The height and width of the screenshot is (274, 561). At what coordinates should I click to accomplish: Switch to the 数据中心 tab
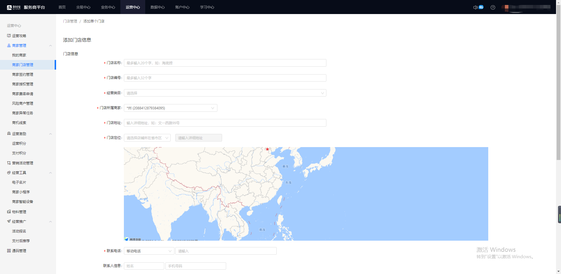157,7
